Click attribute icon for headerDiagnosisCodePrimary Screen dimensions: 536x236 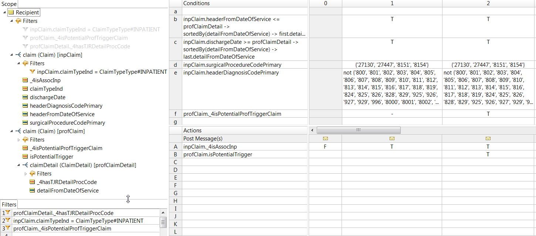point(25,106)
